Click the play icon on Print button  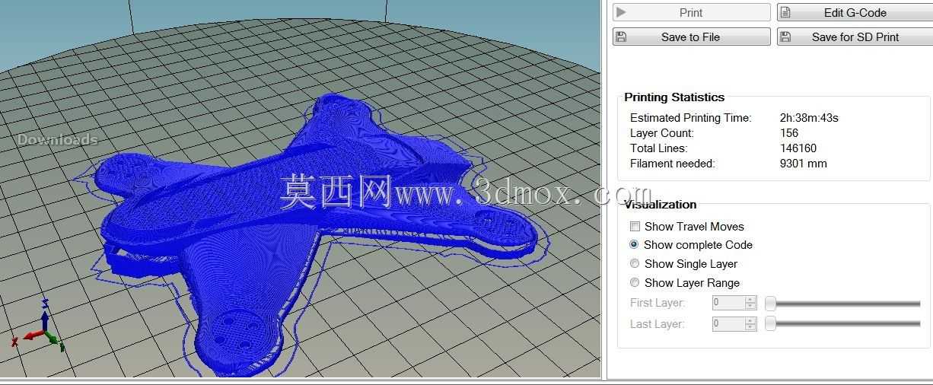click(x=621, y=12)
